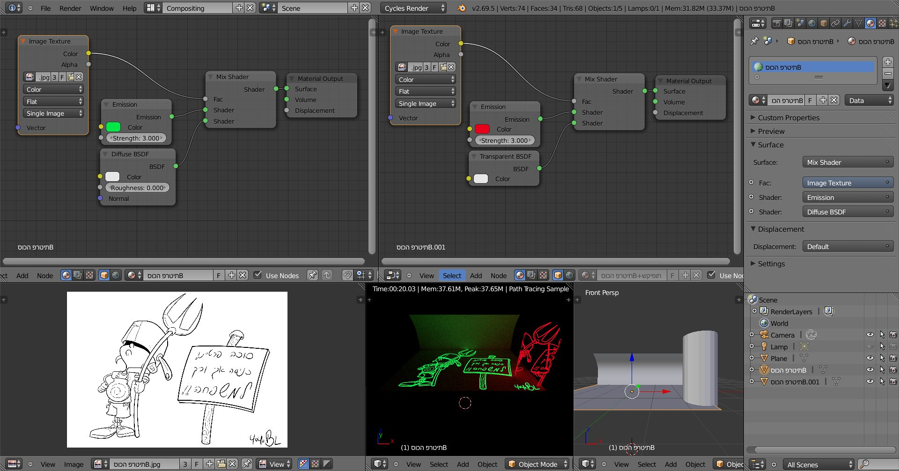Open the World properties tab (globe icon)
This screenshot has height=471, width=899.
[812, 23]
